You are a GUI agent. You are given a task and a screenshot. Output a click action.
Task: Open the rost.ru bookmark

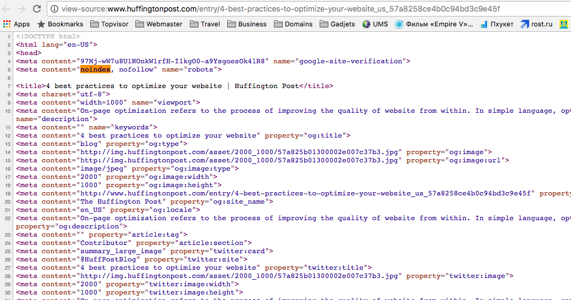pos(536,24)
